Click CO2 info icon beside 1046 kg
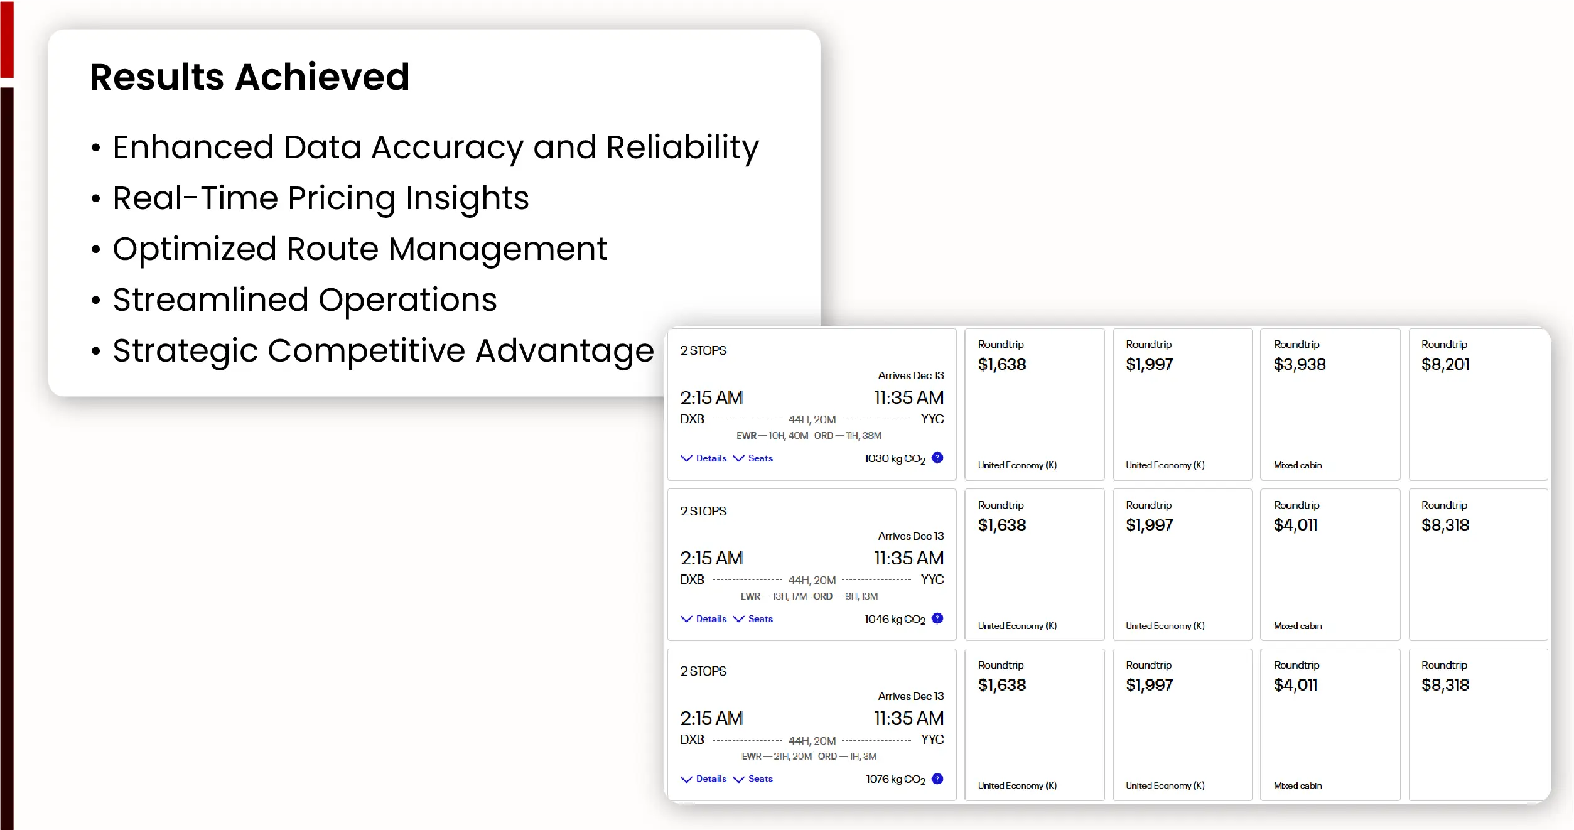The height and width of the screenshot is (830, 1574). 937,618
